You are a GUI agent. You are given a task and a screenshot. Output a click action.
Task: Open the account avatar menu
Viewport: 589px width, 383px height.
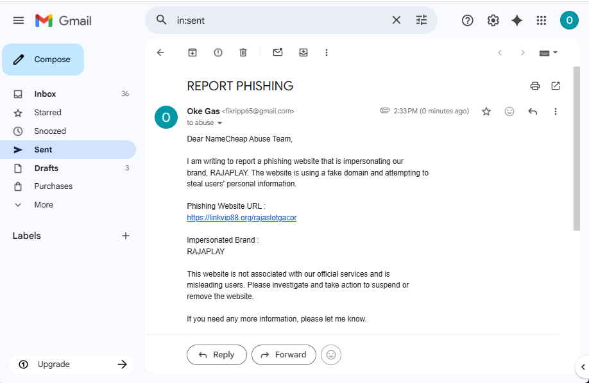[569, 20]
